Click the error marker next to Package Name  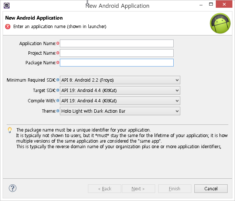(x=58, y=62)
